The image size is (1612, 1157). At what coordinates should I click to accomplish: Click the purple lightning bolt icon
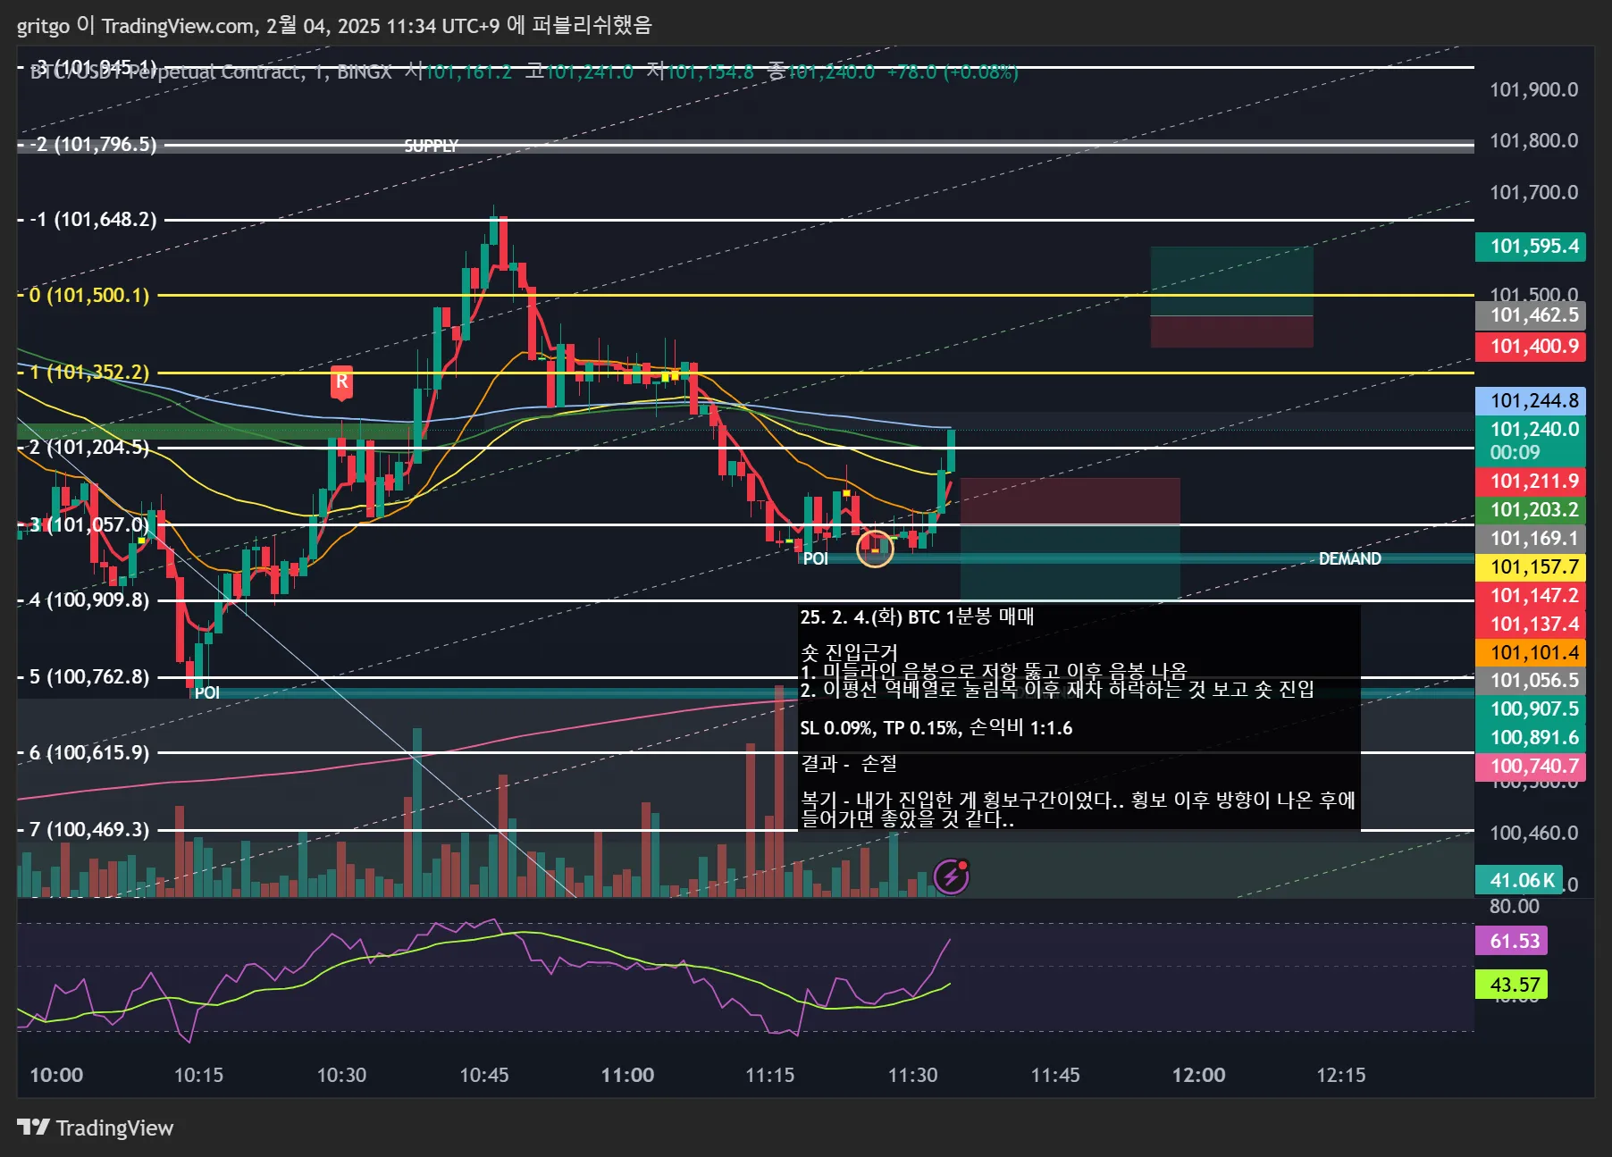click(952, 876)
